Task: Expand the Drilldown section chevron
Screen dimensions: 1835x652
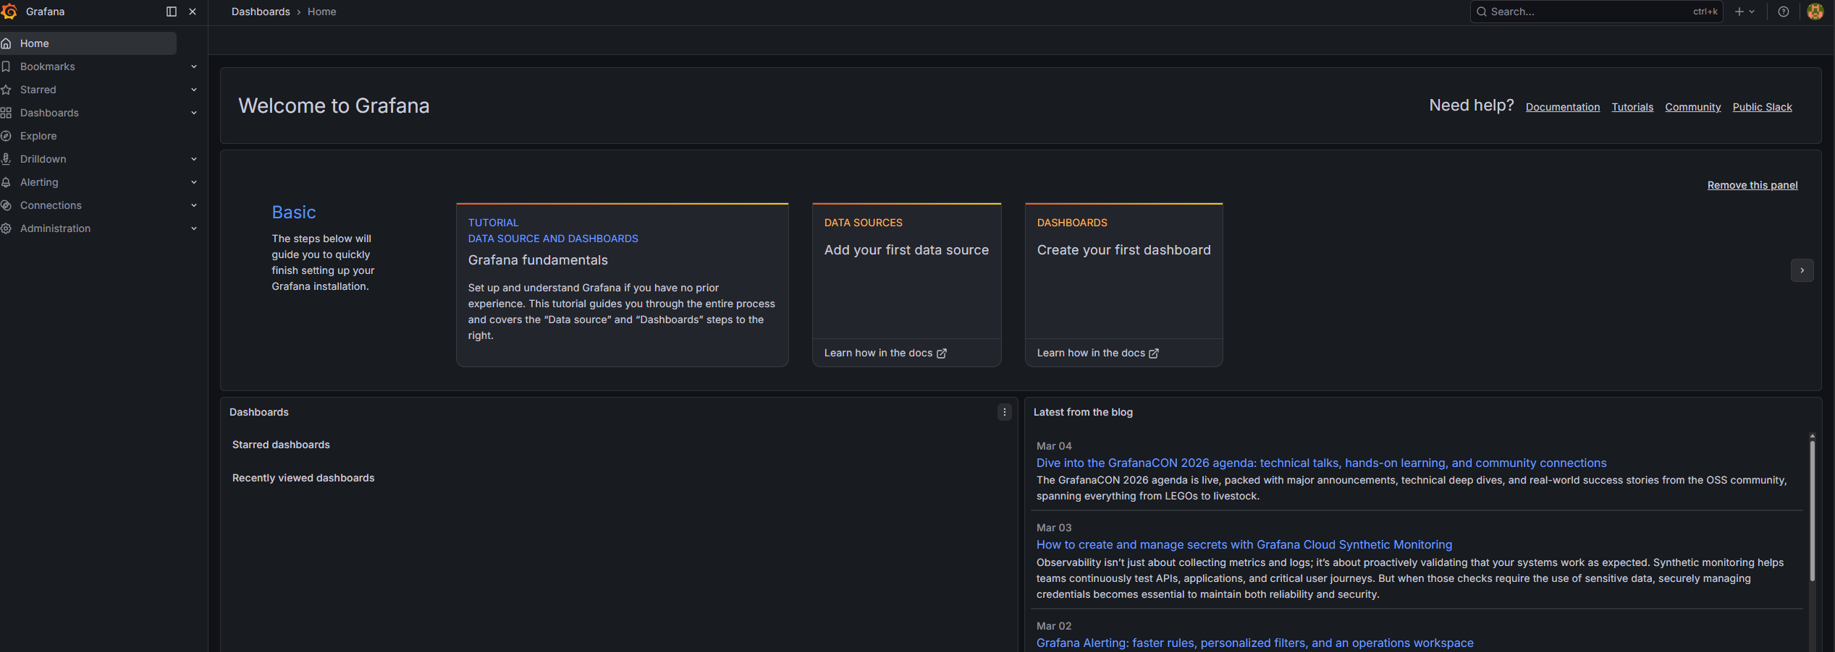Action: pyautogui.click(x=194, y=159)
